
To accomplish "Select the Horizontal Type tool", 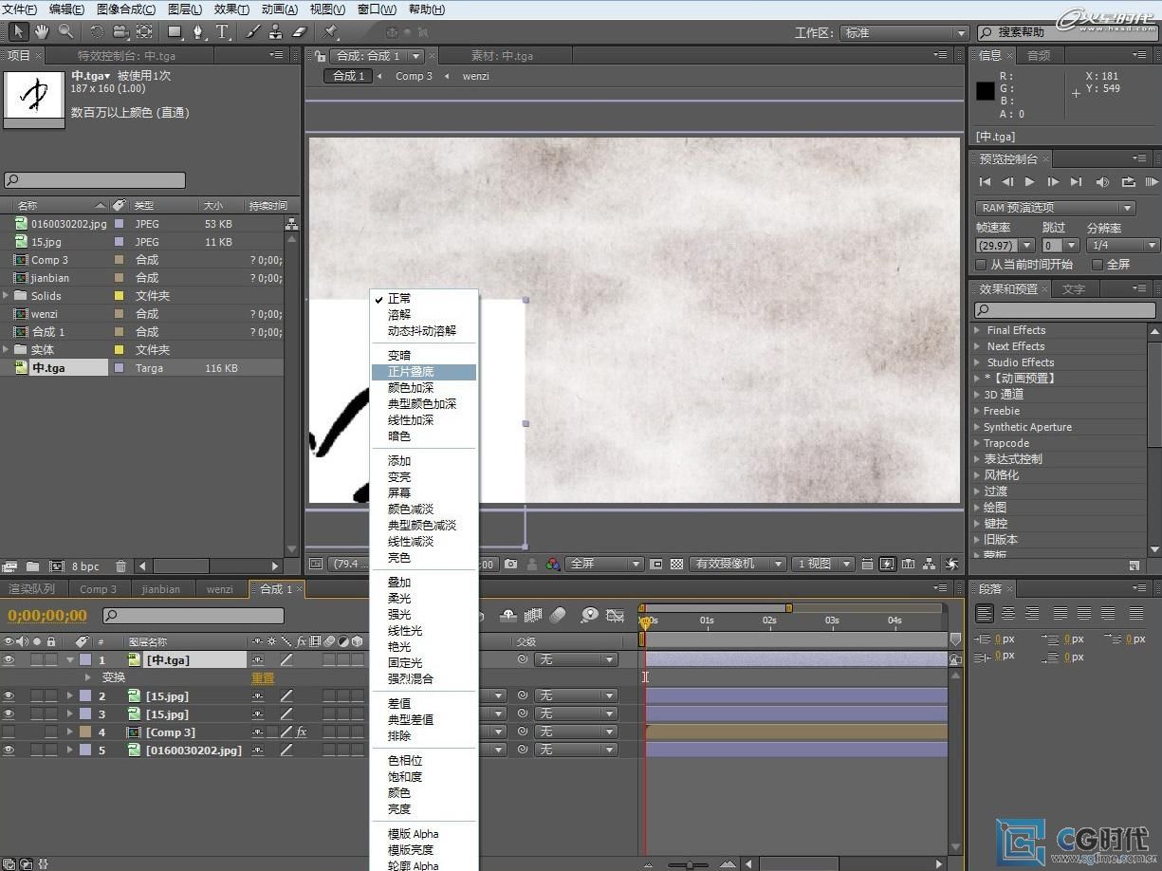I will (223, 32).
